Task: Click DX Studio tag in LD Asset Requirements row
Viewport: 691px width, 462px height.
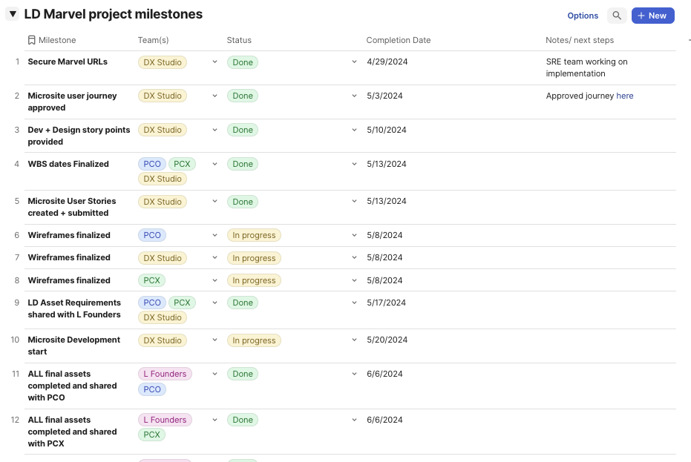Action: click(162, 317)
